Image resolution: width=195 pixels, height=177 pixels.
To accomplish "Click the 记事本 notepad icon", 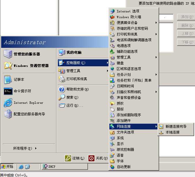I will click(8, 80).
